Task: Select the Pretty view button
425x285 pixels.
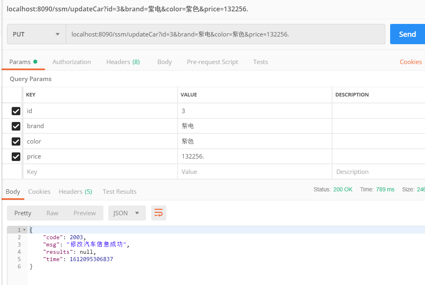Action: pyautogui.click(x=23, y=213)
